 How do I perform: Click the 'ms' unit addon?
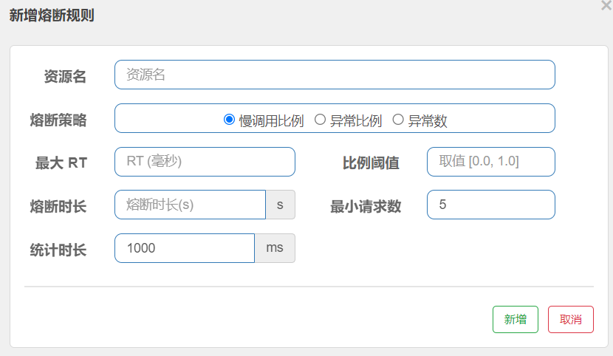point(275,248)
